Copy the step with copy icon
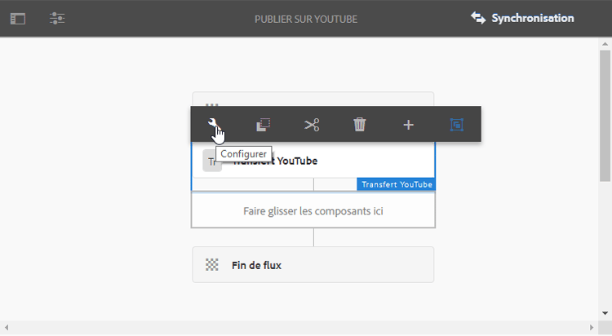The image size is (612, 336). tap(263, 125)
